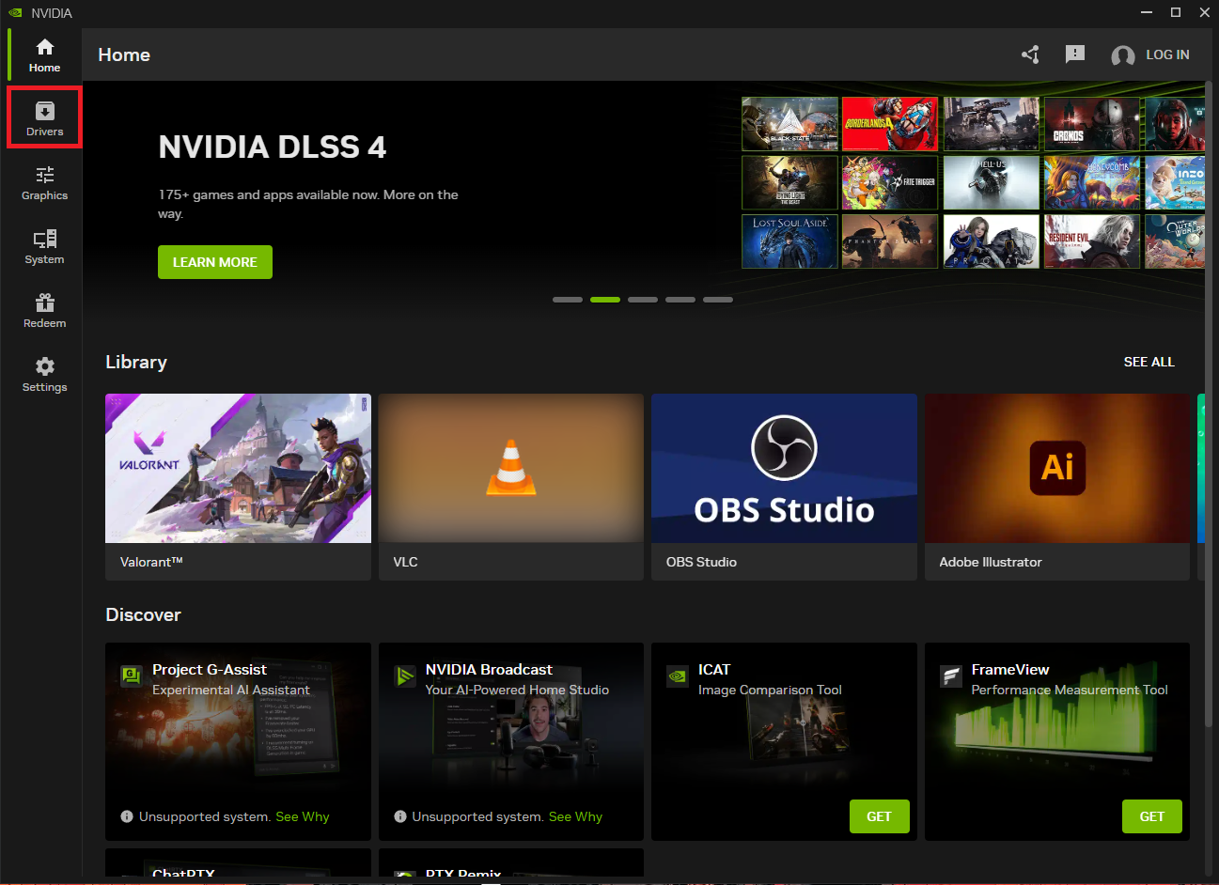This screenshot has height=885, width=1219.
Task: Click LEARN MORE under NVIDIA DLSS 4
Action: click(214, 262)
